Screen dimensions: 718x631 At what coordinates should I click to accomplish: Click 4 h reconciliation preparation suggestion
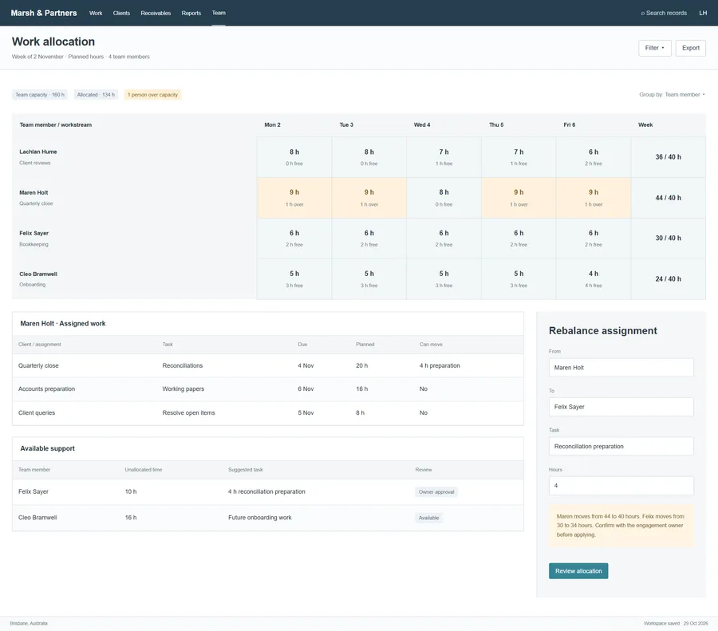tap(266, 491)
